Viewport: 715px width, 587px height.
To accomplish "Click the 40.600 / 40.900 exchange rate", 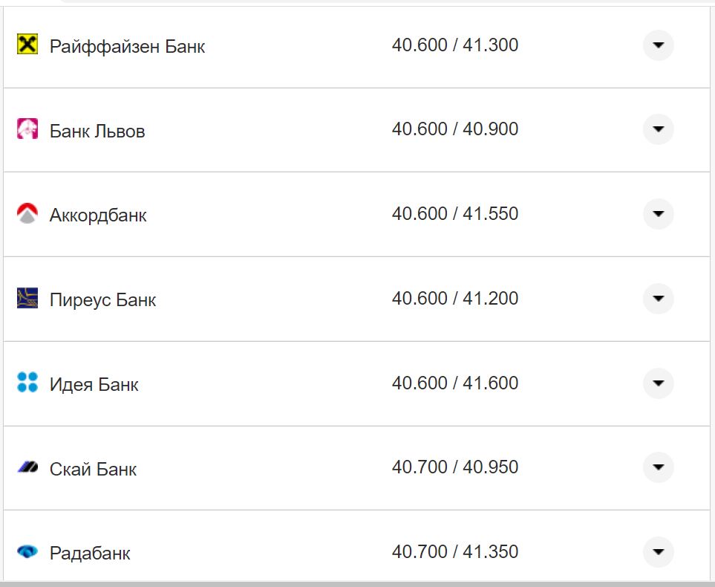I will pos(455,129).
